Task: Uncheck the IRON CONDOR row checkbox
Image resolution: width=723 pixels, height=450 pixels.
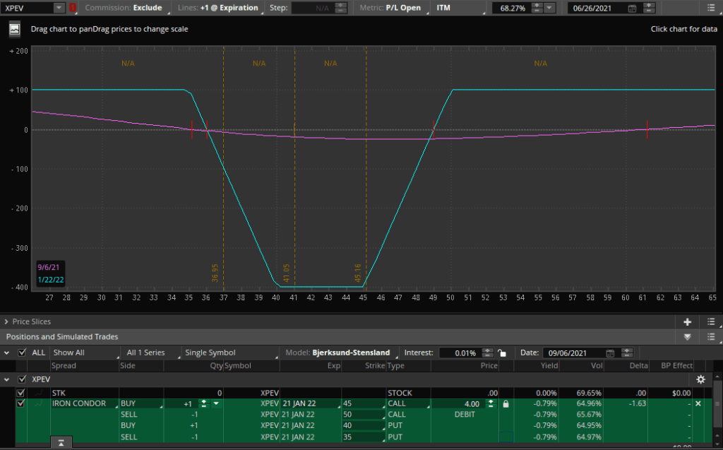Action: point(20,403)
